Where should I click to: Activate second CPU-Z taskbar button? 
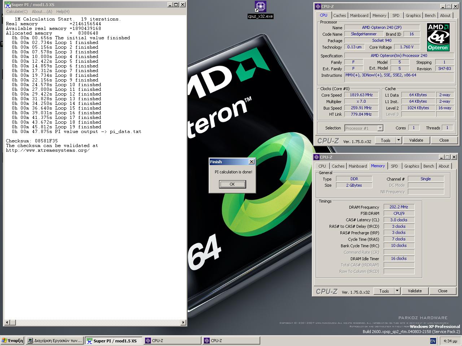point(231,341)
